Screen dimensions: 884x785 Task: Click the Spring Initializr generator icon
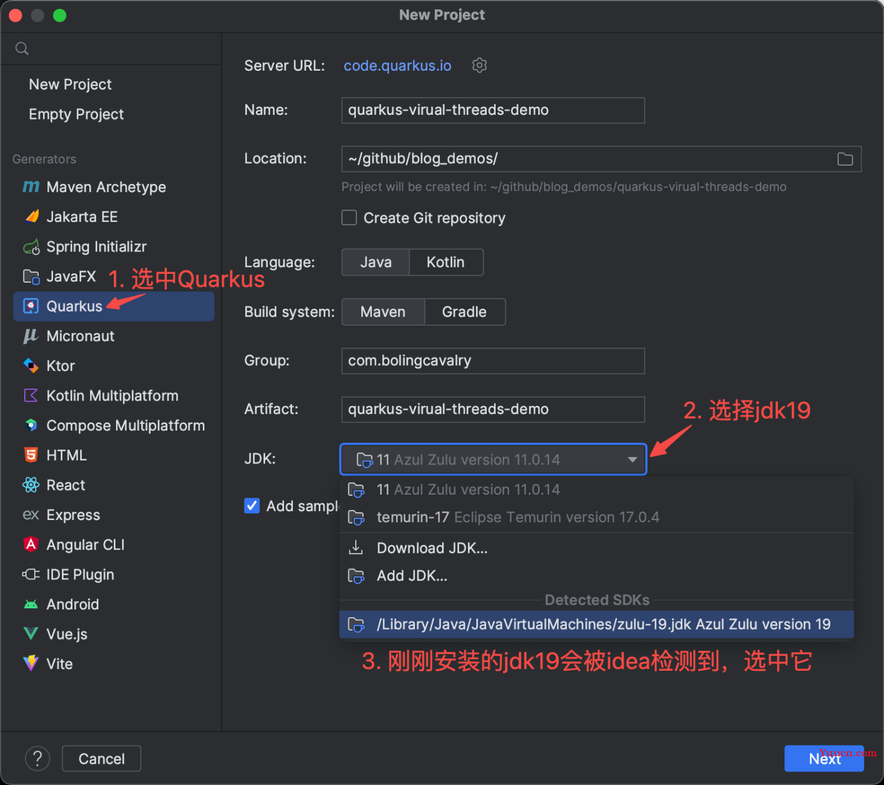[31, 247]
